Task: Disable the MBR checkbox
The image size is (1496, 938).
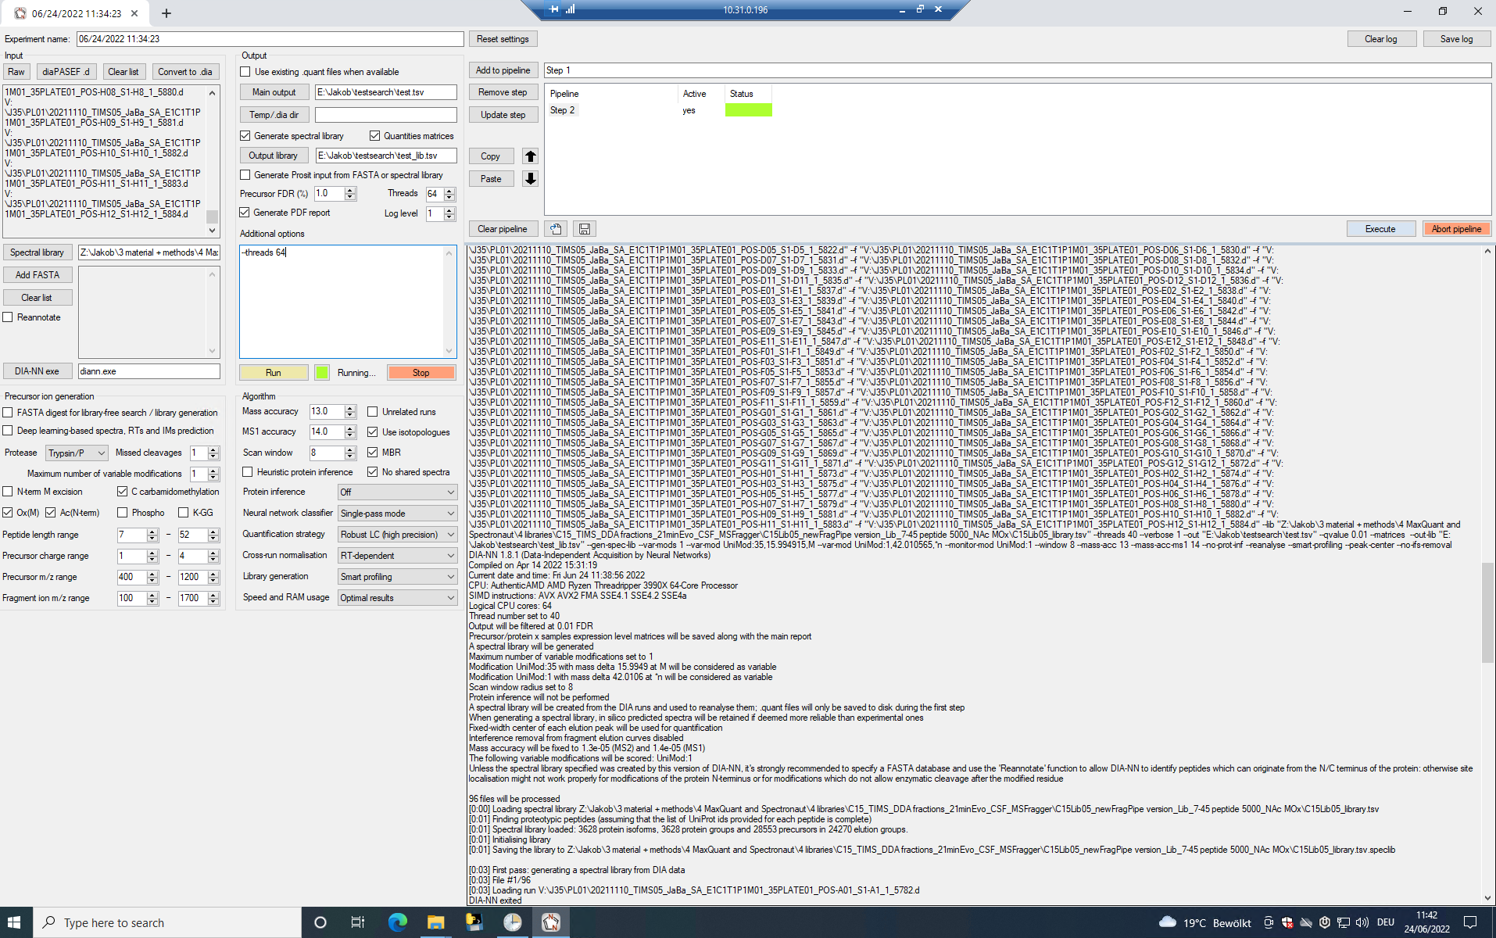Action: click(x=374, y=452)
